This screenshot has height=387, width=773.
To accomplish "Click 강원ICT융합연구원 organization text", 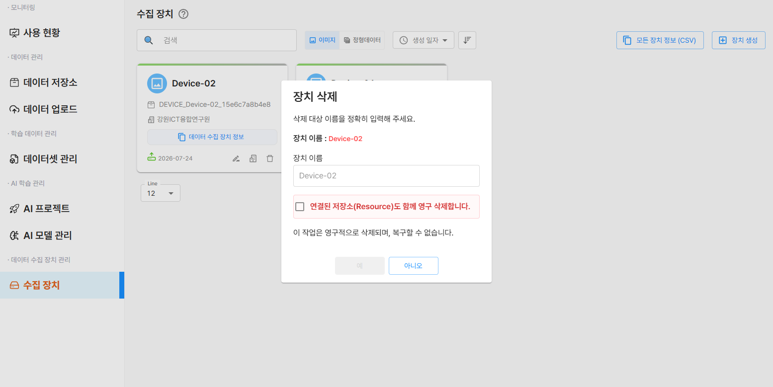I will (183, 119).
